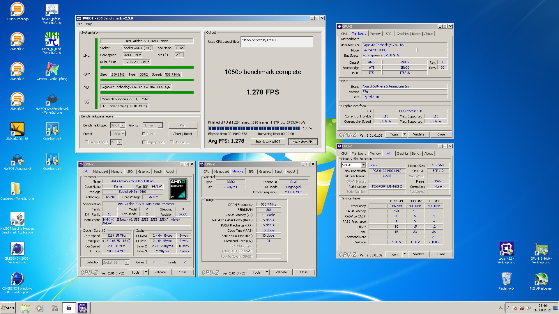Screen dimensions: 559x314
Task: Launch the 3DMark05 desktop icon
Action: point(17,72)
